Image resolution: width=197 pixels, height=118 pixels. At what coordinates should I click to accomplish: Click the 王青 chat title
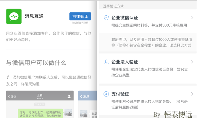[x=40, y=95]
